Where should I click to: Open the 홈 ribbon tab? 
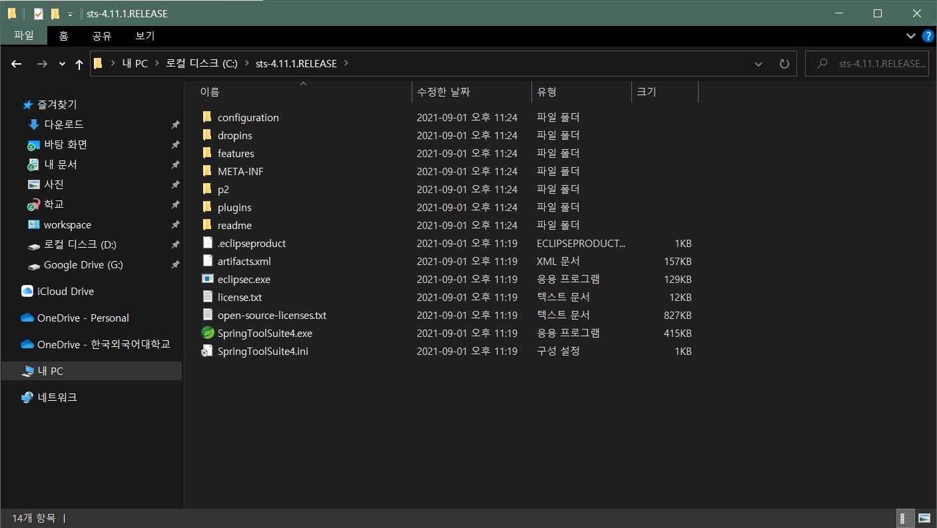[x=63, y=36]
